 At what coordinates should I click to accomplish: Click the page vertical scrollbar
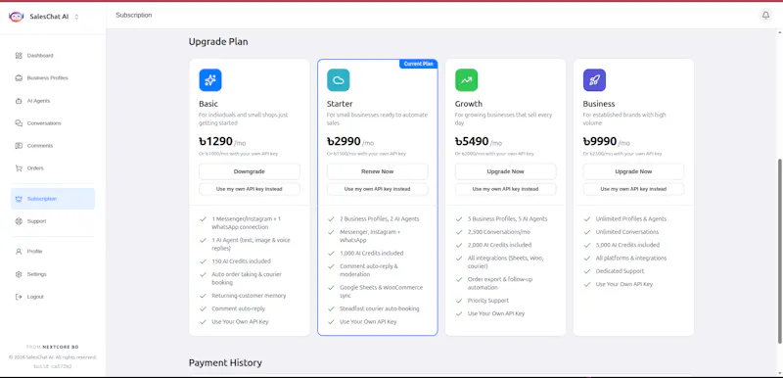[x=780, y=251]
